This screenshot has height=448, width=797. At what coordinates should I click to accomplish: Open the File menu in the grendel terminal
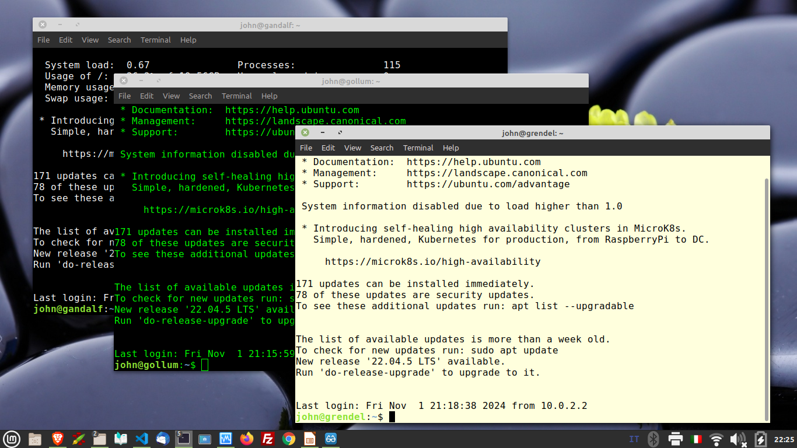pyautogui.click(x=306, y=148)
